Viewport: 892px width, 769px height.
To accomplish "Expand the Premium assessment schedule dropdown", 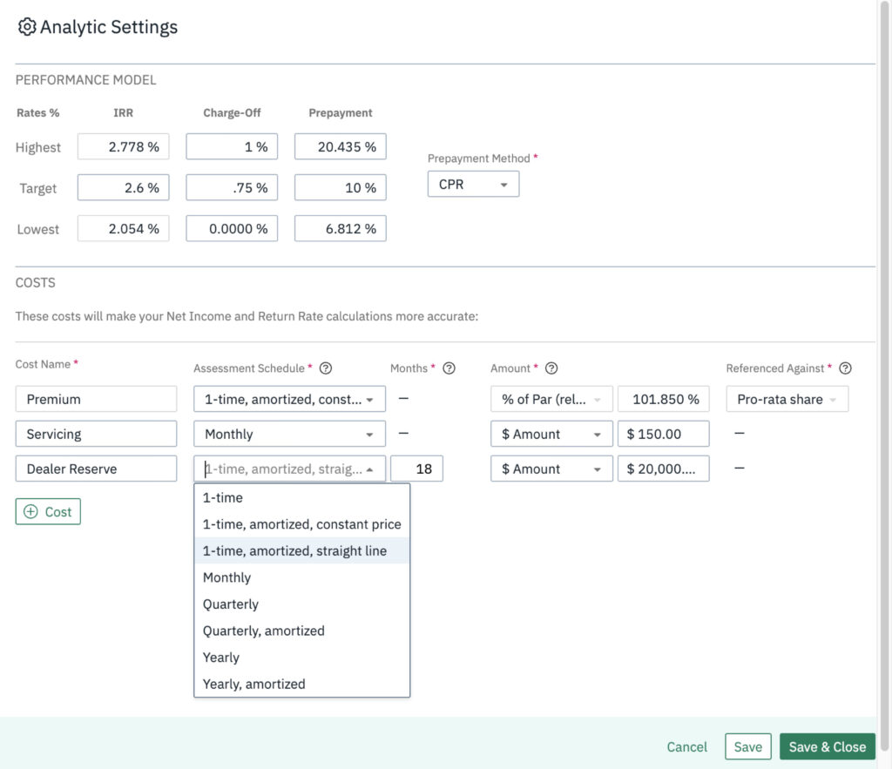I will point(289,399).
